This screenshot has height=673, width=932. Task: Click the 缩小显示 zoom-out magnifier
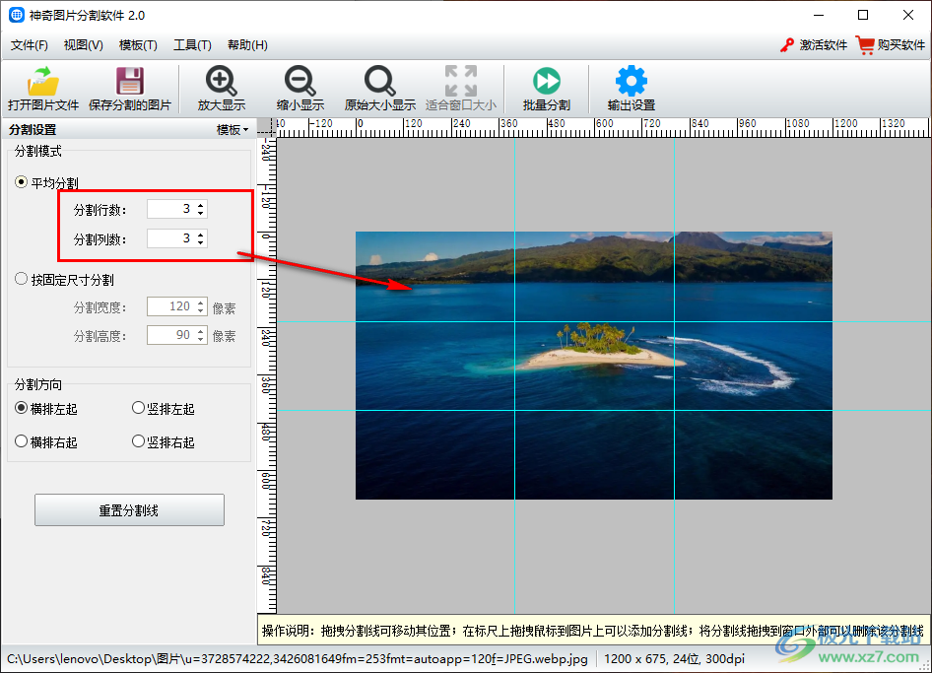(300, 81)
